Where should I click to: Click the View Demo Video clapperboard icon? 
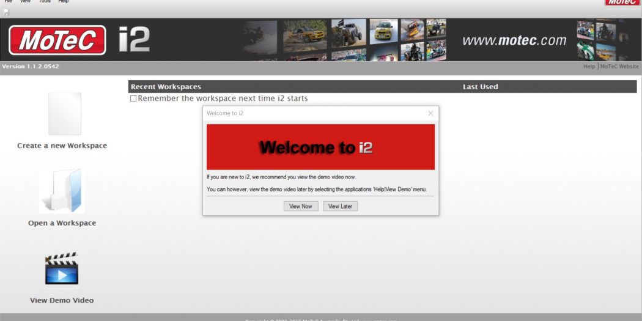[x=62, y=268]
